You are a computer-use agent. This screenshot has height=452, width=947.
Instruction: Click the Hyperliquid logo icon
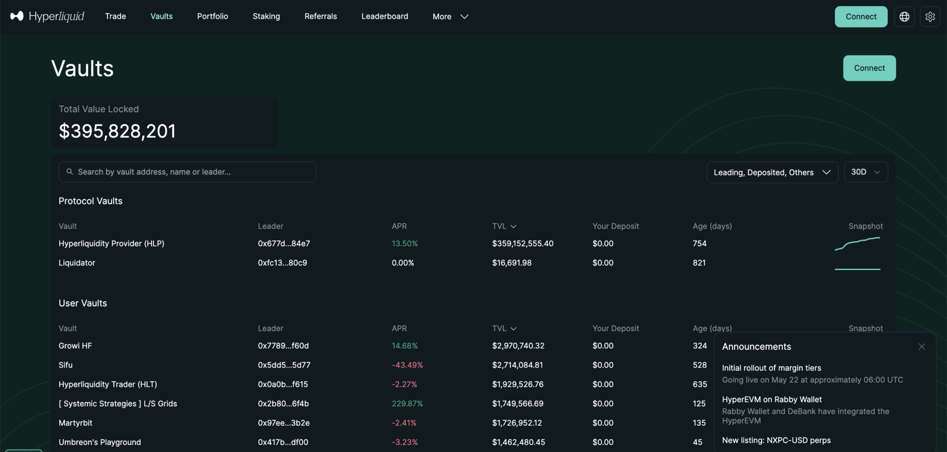click(17, 16)
